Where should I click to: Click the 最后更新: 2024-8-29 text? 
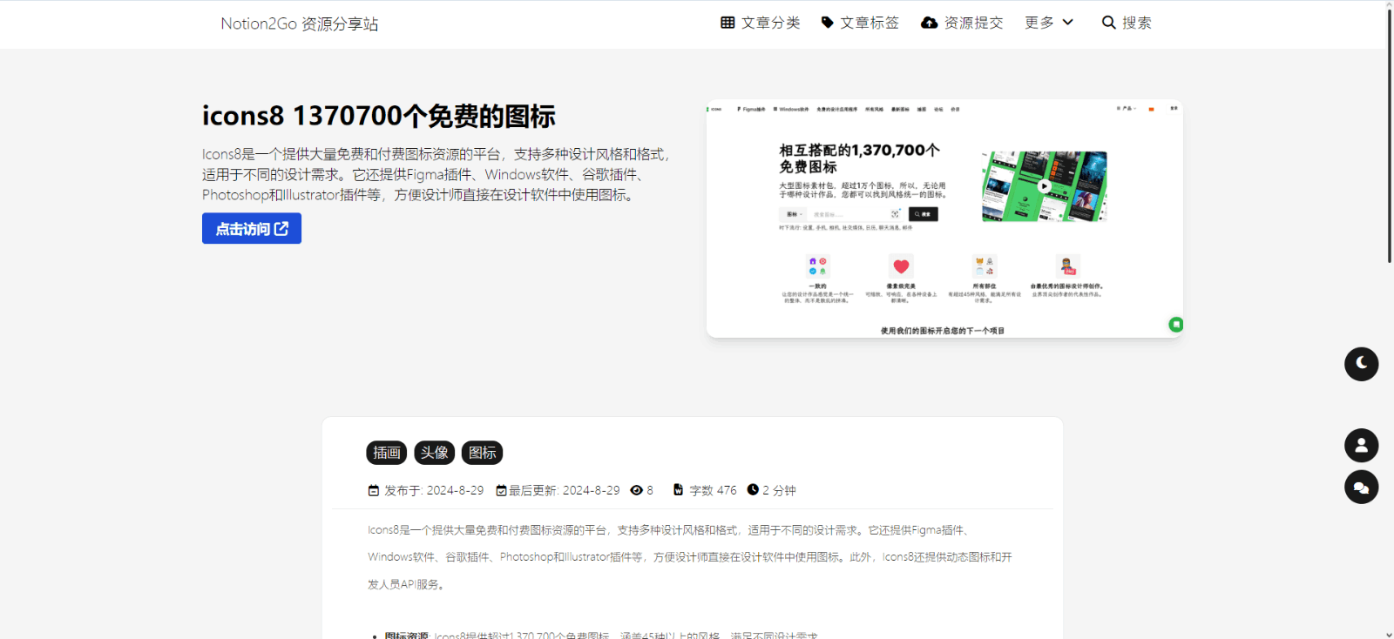[565, 490]
